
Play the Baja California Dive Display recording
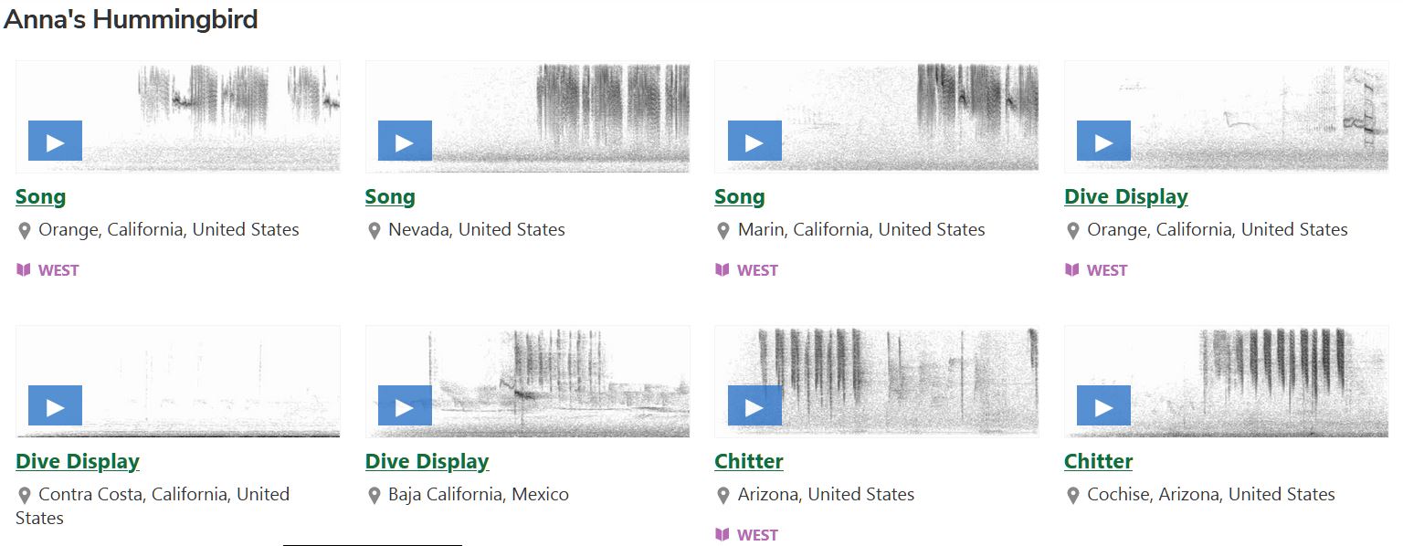(405, 404)
